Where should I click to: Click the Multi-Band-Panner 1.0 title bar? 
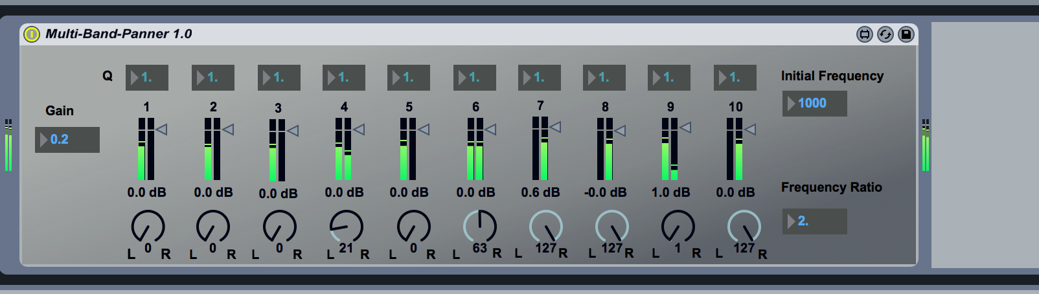(453, 34)
